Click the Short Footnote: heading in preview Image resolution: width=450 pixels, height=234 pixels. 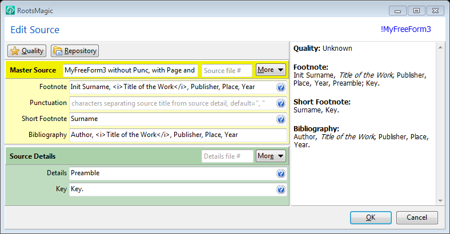pos(322,102)
